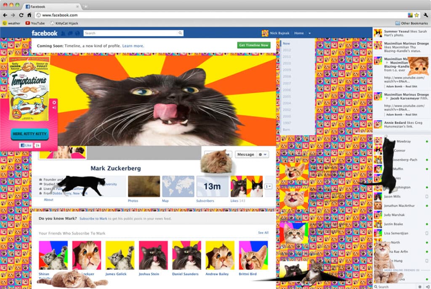Open Facebook friend requests icon
The height and width of the screenshot is (289, 431).
click(x=63, y=33)
